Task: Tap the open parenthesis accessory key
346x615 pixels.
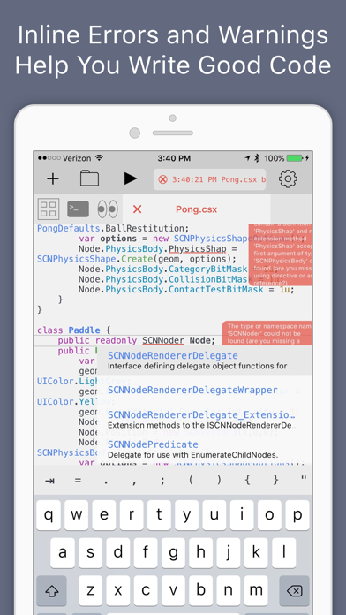Action: coord(191,481)
